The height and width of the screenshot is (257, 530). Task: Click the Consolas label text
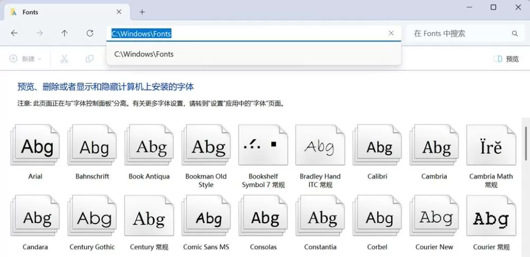point(263,247)
